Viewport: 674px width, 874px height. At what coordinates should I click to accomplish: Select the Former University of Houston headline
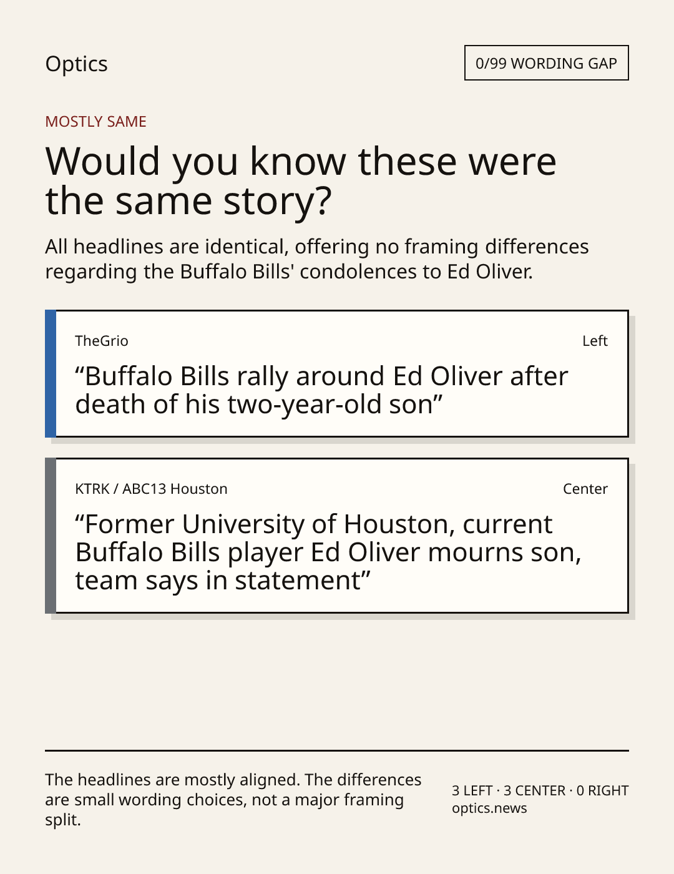coord(328,552)
